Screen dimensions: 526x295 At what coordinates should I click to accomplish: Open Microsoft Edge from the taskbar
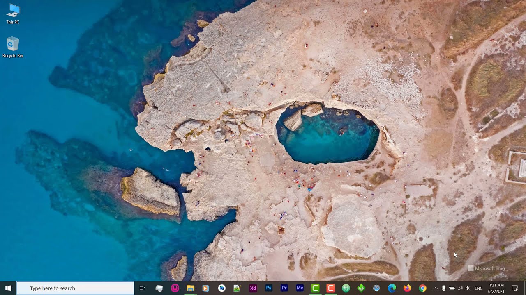tap(392, 288)
